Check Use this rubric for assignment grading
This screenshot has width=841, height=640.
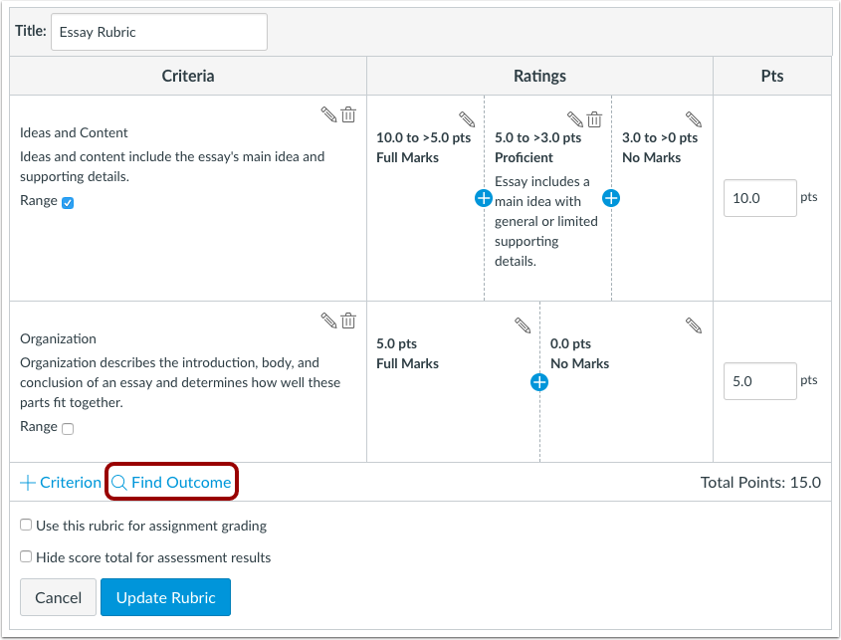tap(27, 526)
